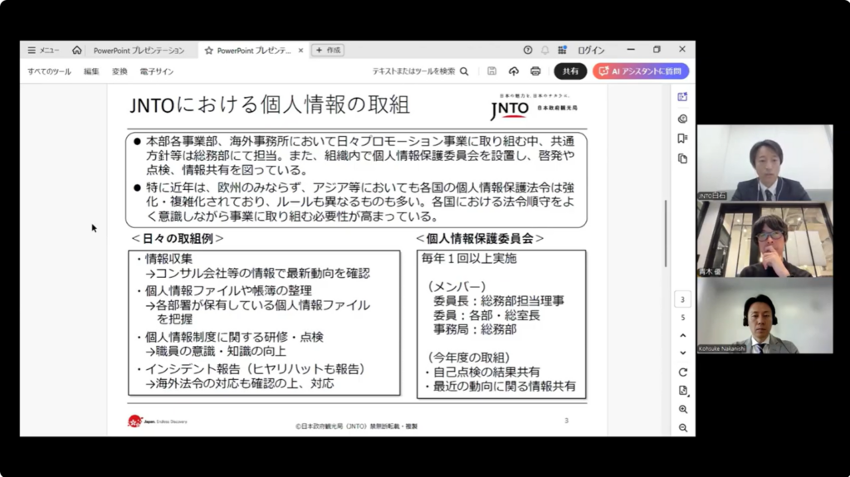
Task: Click the zoom in magnifier icon
Action: 682,409
